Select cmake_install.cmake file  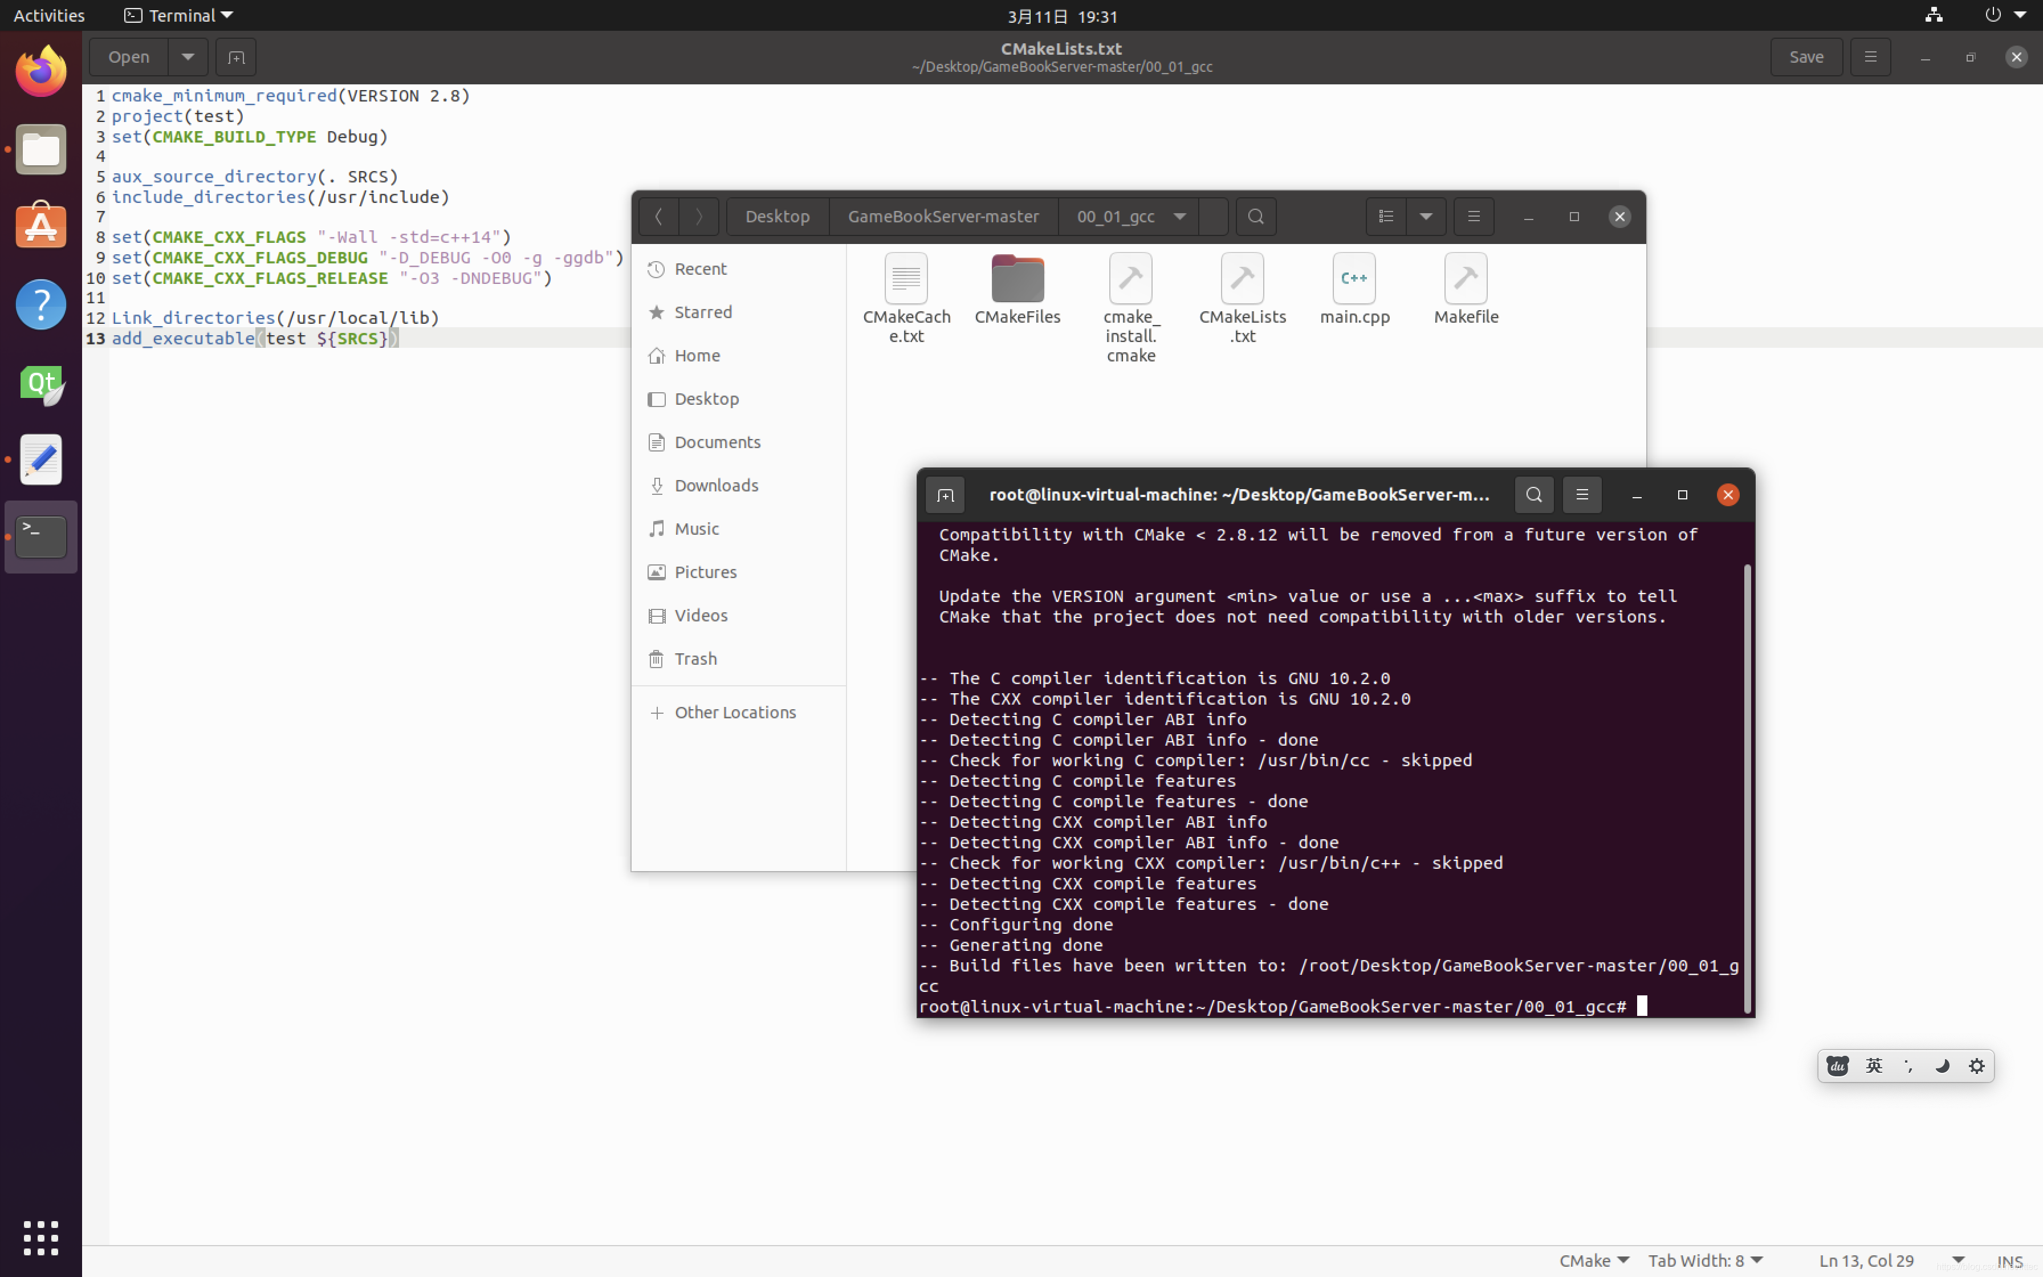click(1130, 308)
